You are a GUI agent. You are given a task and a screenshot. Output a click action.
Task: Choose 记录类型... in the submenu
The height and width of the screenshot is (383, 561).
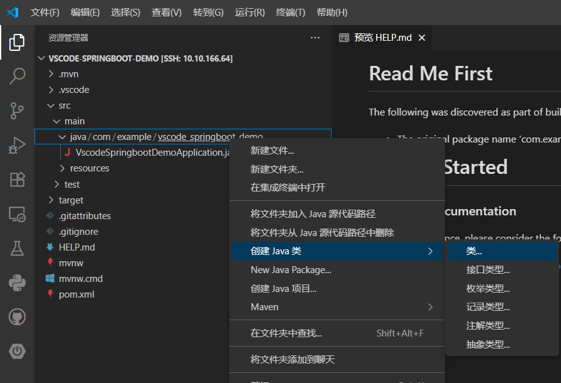coord(502,307)
